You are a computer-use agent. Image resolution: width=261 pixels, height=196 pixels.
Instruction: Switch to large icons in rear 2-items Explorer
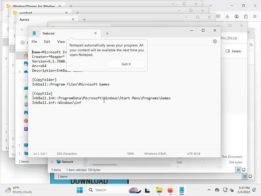pyautogui.click(x=250, y=176)
